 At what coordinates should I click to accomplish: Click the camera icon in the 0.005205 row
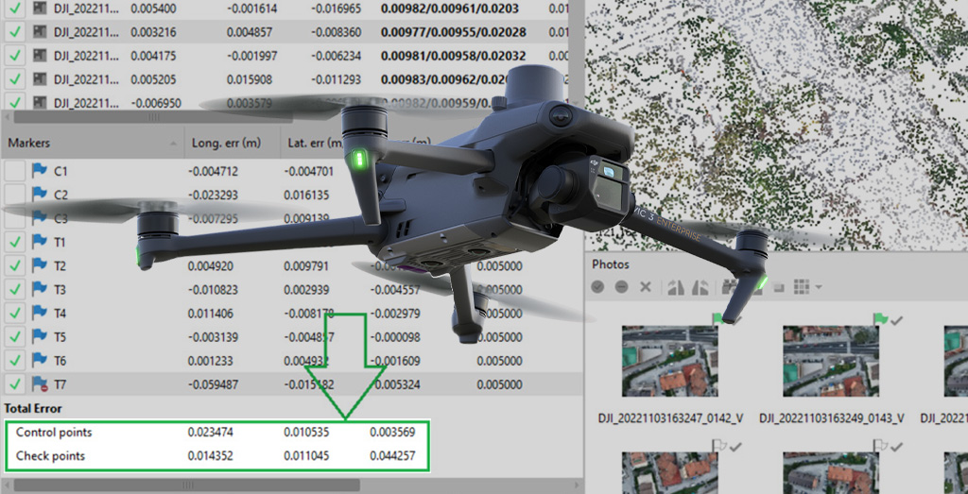(40, 79)
